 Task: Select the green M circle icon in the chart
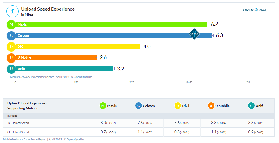coord(11,24)
